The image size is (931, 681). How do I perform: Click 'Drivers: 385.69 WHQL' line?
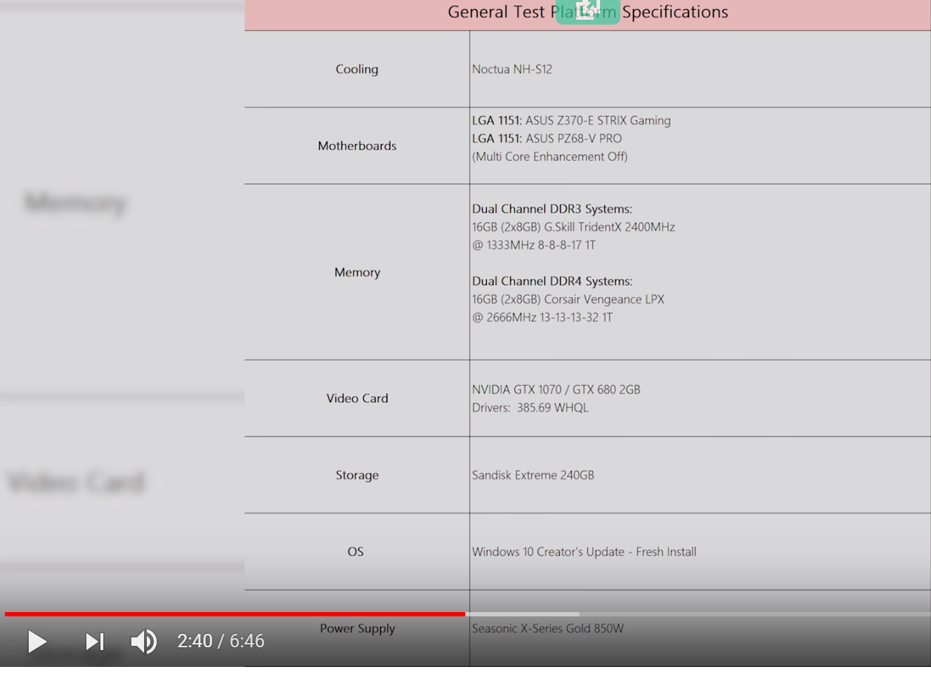pyautogui.click(x=530, y=408)
